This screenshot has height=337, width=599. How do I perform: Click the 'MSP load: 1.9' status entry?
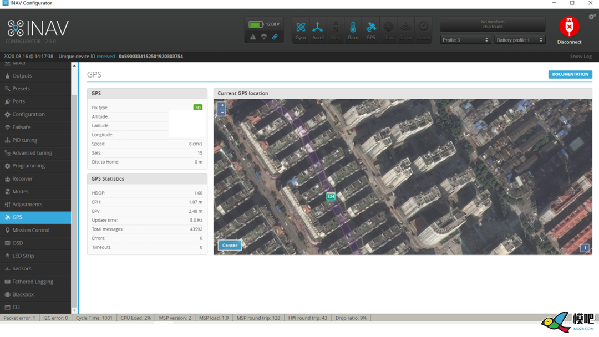214,318
